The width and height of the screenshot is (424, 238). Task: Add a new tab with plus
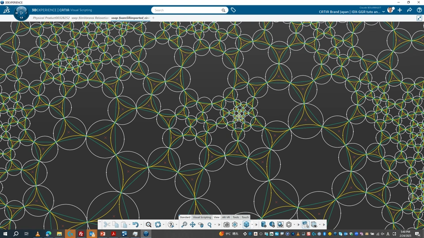point(153,18)
